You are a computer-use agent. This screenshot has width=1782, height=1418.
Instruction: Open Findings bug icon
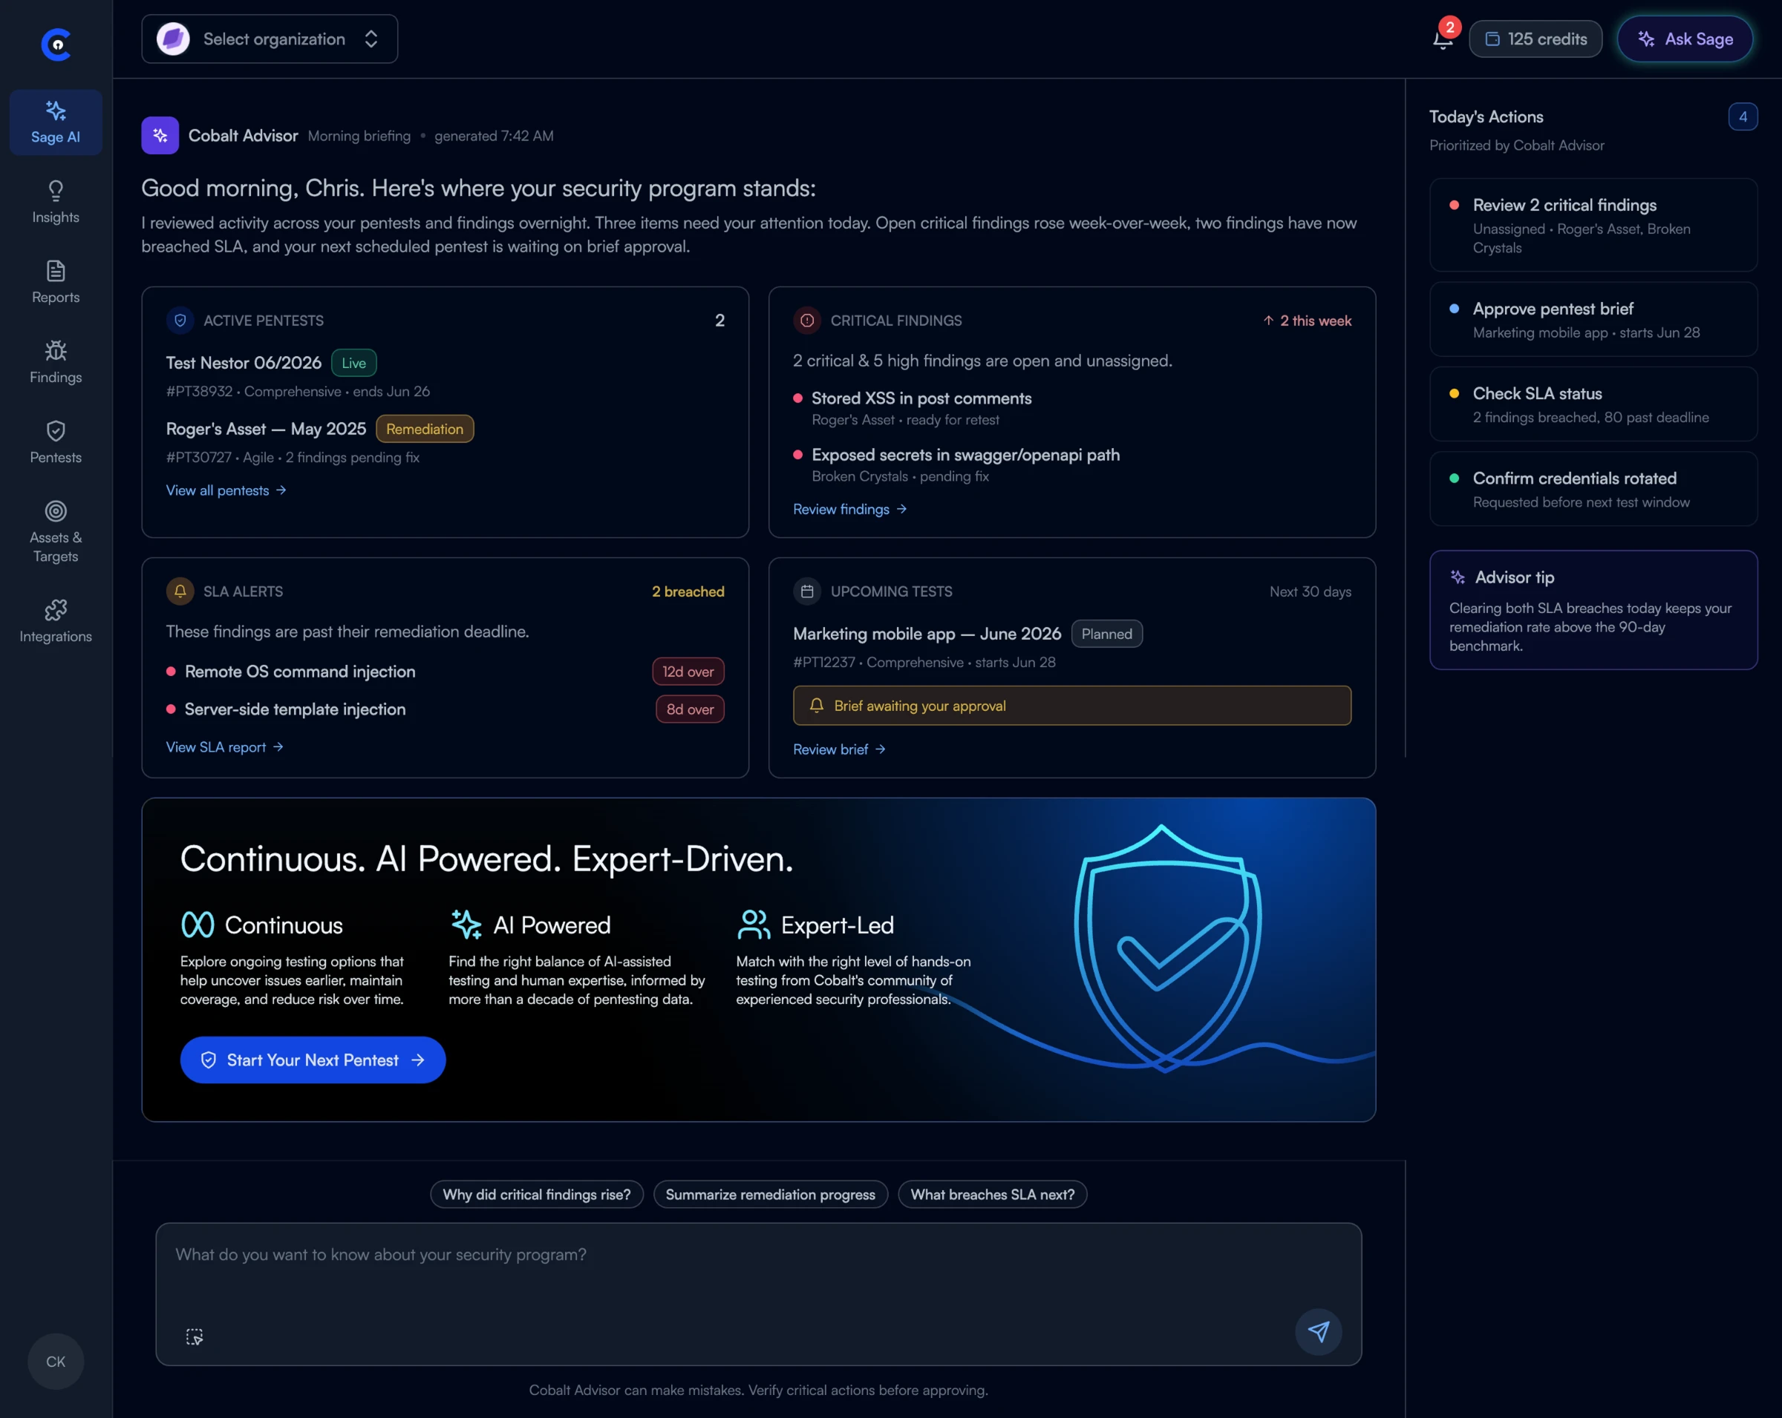[56, 363]
